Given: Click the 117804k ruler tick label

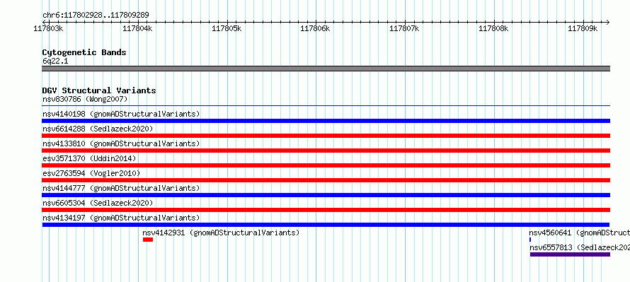Looking at the screenshot, I should (x=137, y=28).
